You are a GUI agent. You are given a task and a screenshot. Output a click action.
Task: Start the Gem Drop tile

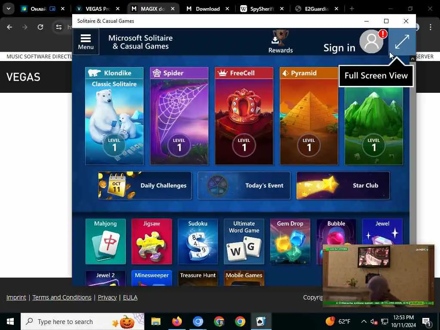coord(290,241)
